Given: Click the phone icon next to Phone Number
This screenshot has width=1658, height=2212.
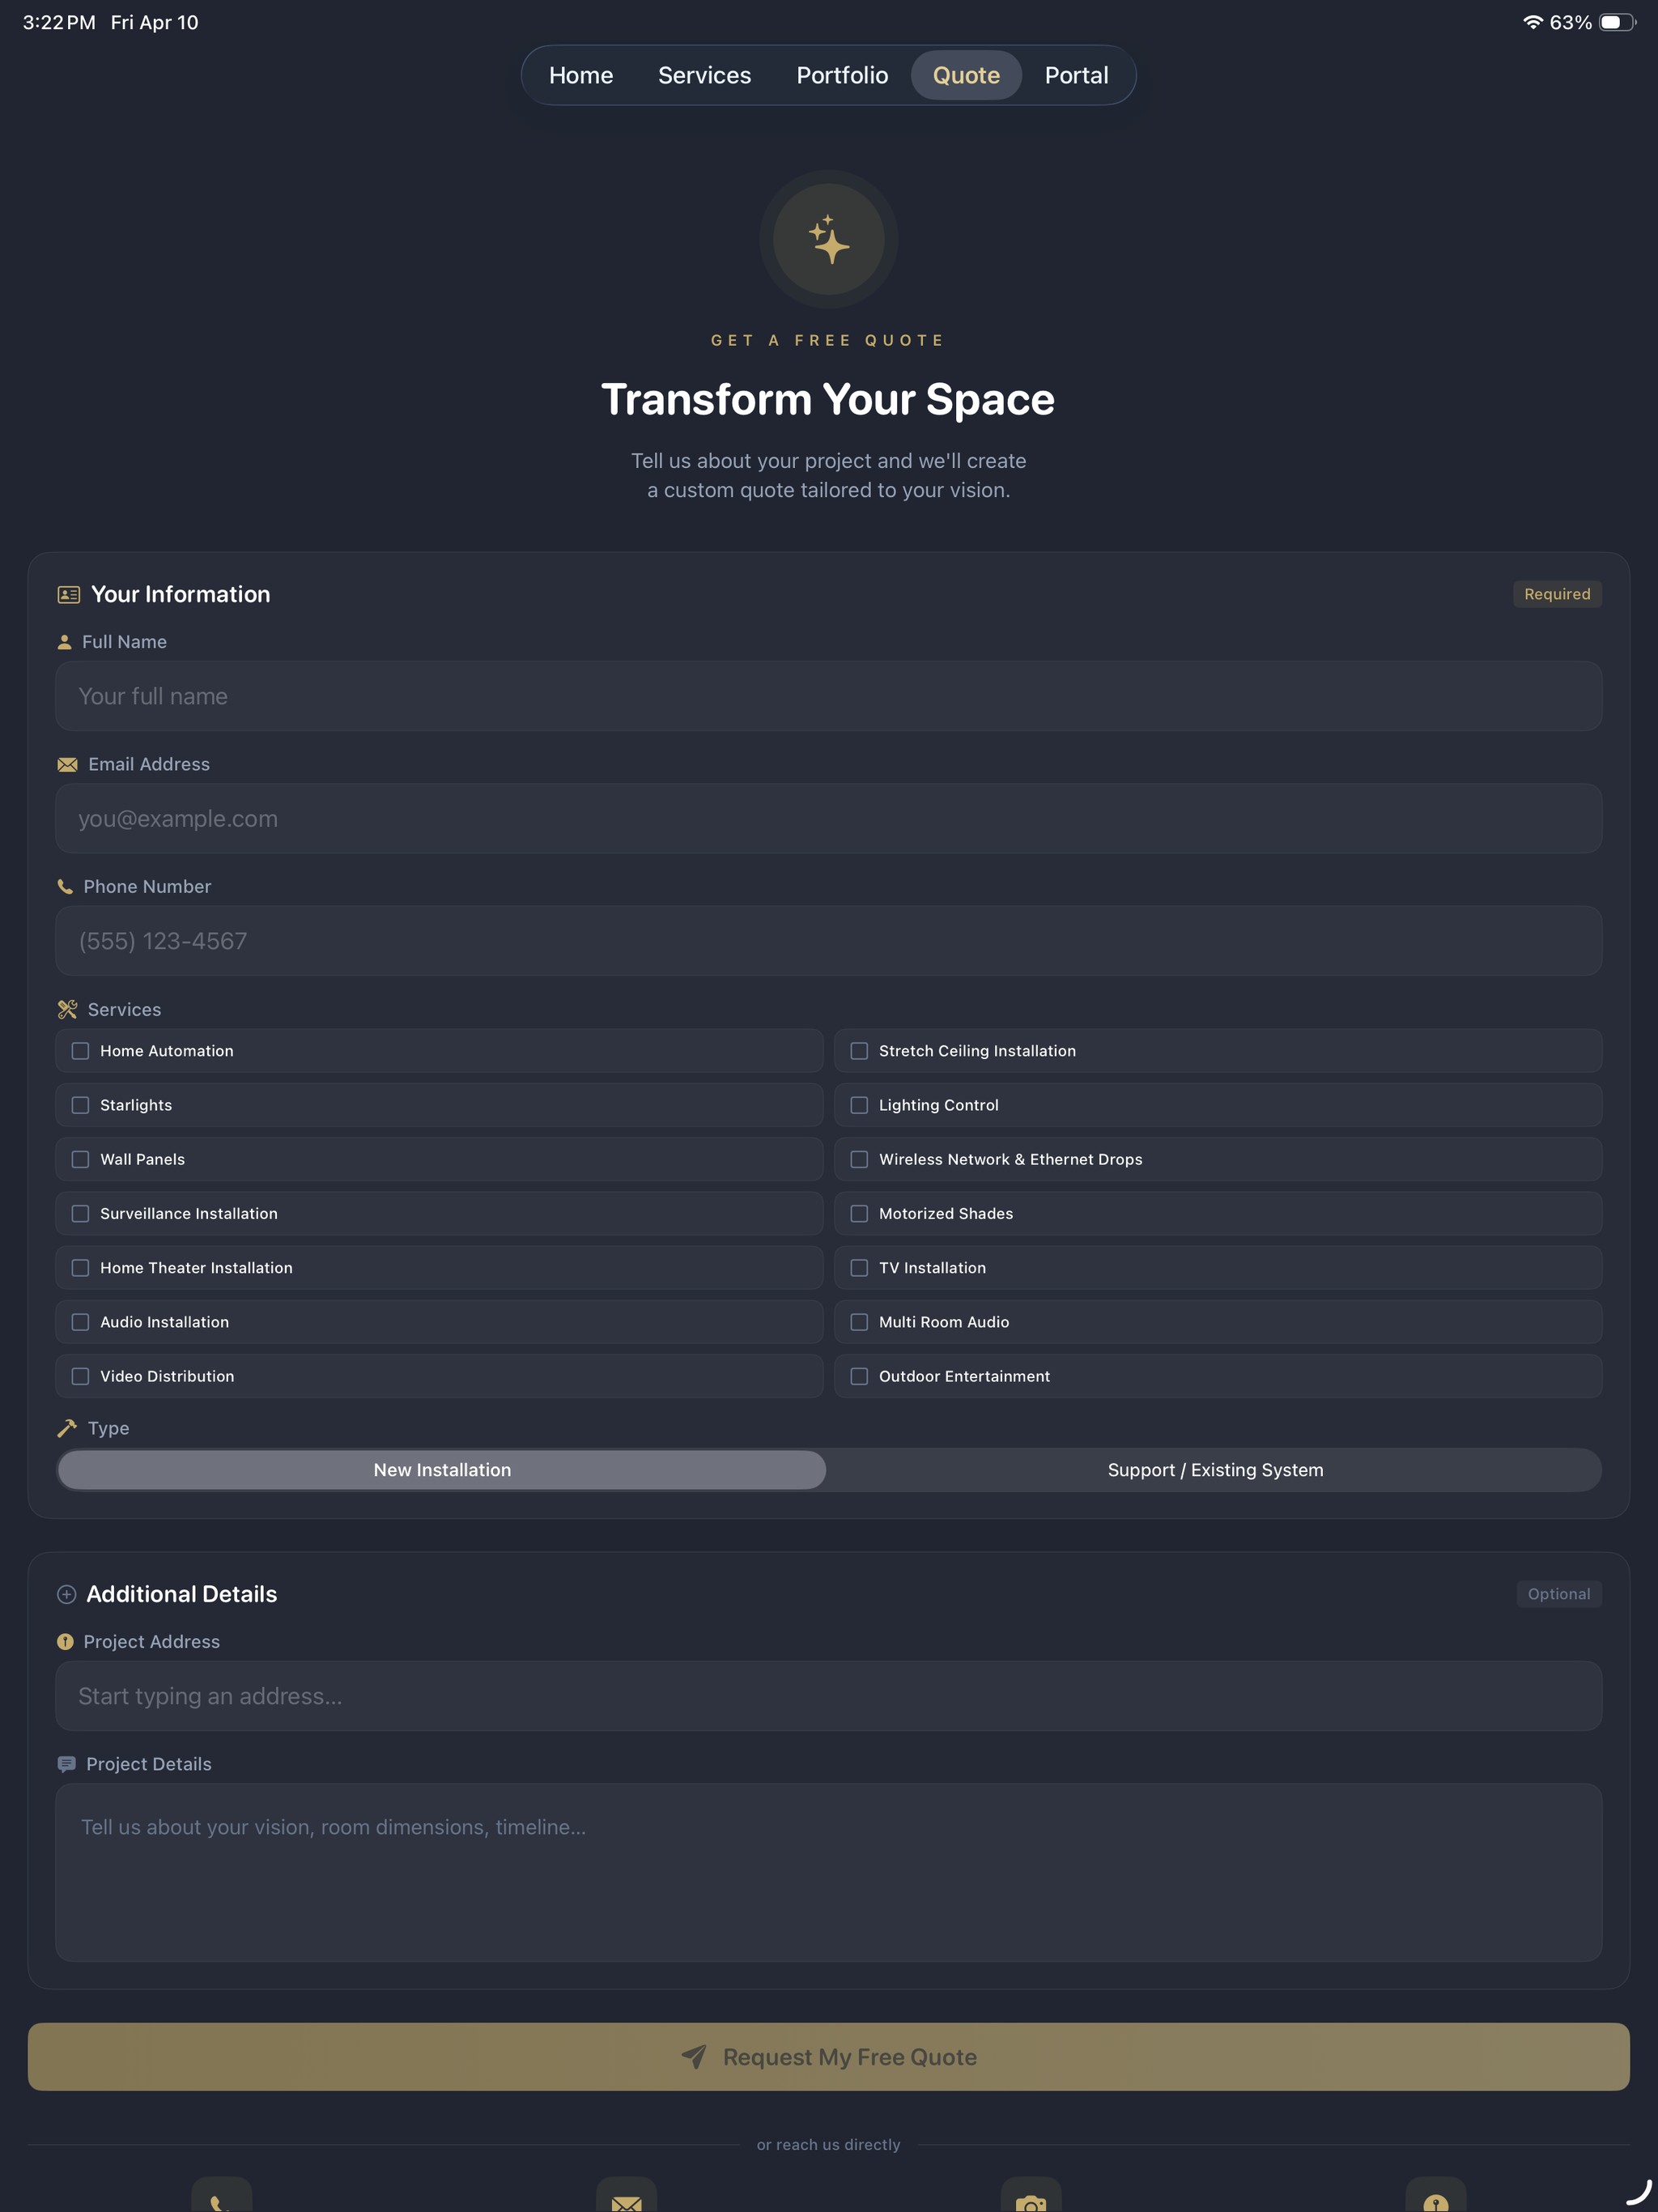Looking at the screenshot, I should (x=65, y=887).
